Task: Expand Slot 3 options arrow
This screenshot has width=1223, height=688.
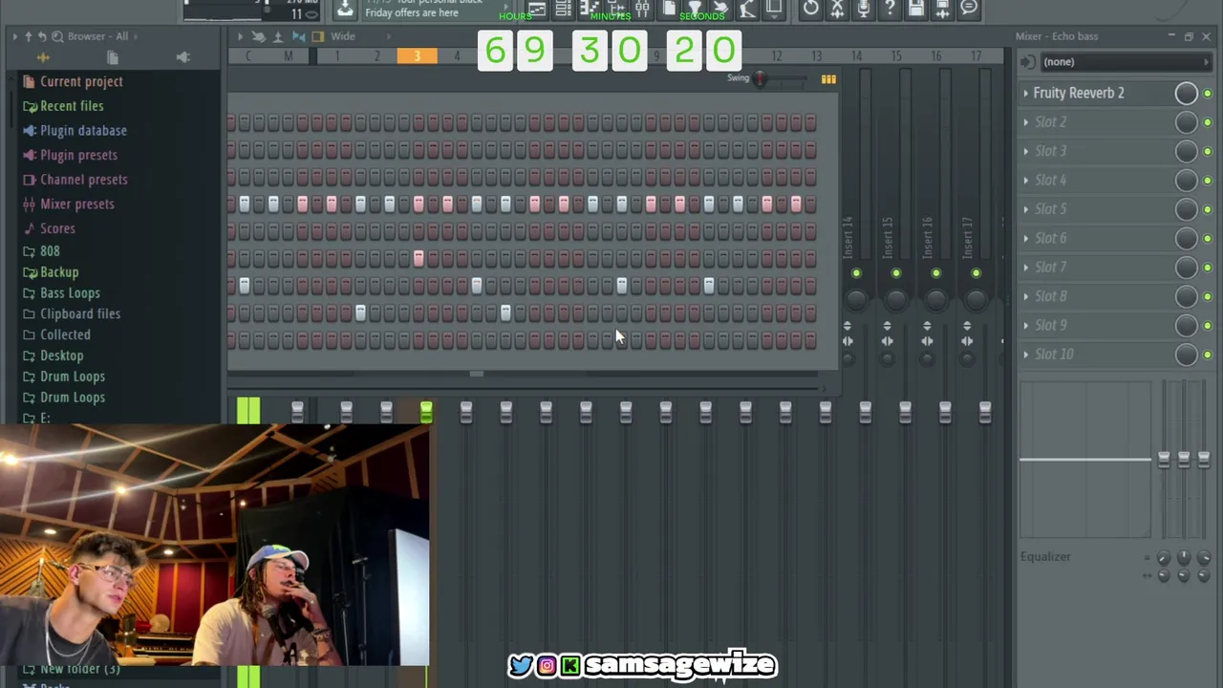Action: pyautogui.click(x=1026, y=151)
